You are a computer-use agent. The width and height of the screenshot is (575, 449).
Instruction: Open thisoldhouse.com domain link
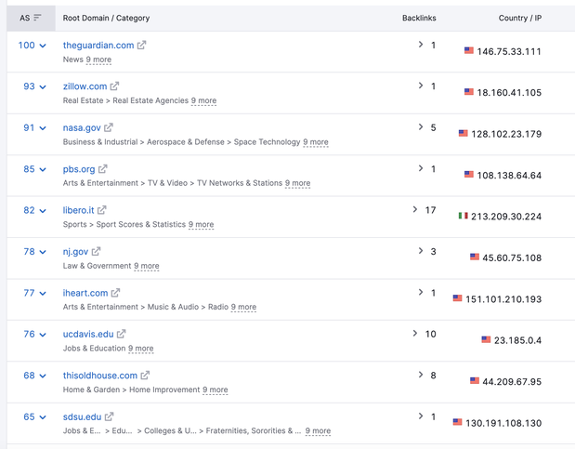[100, 376]
